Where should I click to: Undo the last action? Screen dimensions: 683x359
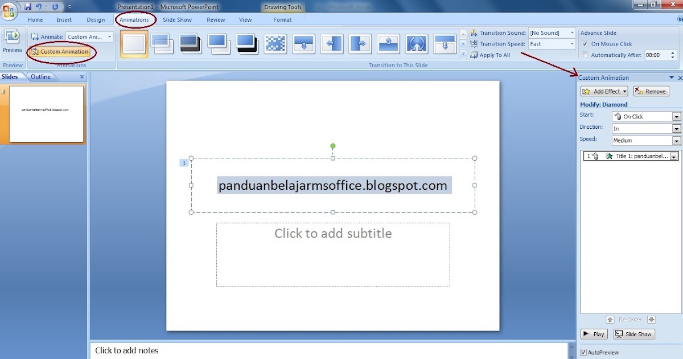click(39, 7)
